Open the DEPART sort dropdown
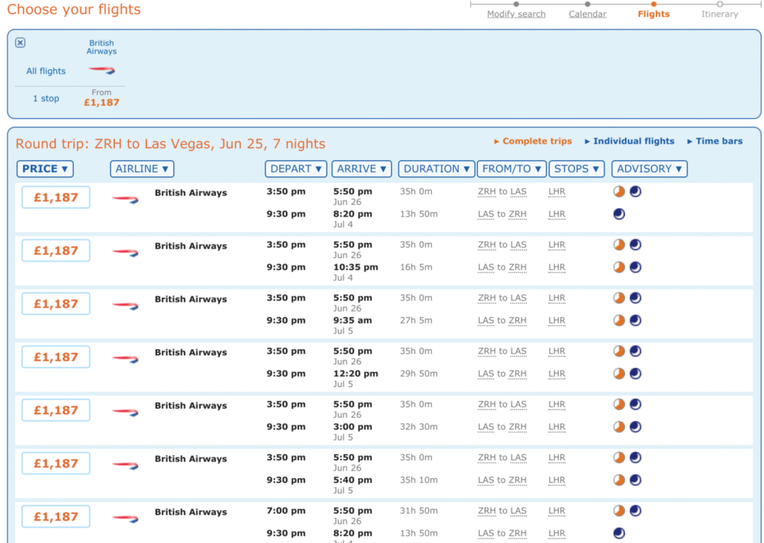 (x=296, y=169)
